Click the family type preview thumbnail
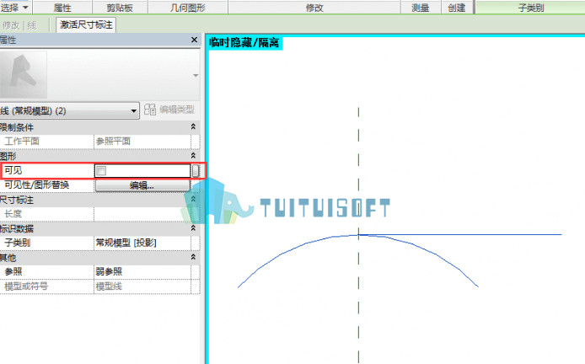Screen dimensions: 585x364 coord(23,75)
